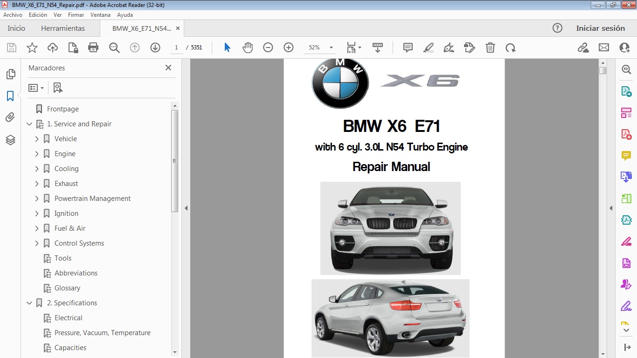Go to the next page arrow
This screenshot has height=358, width=637.
pos(155,48)
